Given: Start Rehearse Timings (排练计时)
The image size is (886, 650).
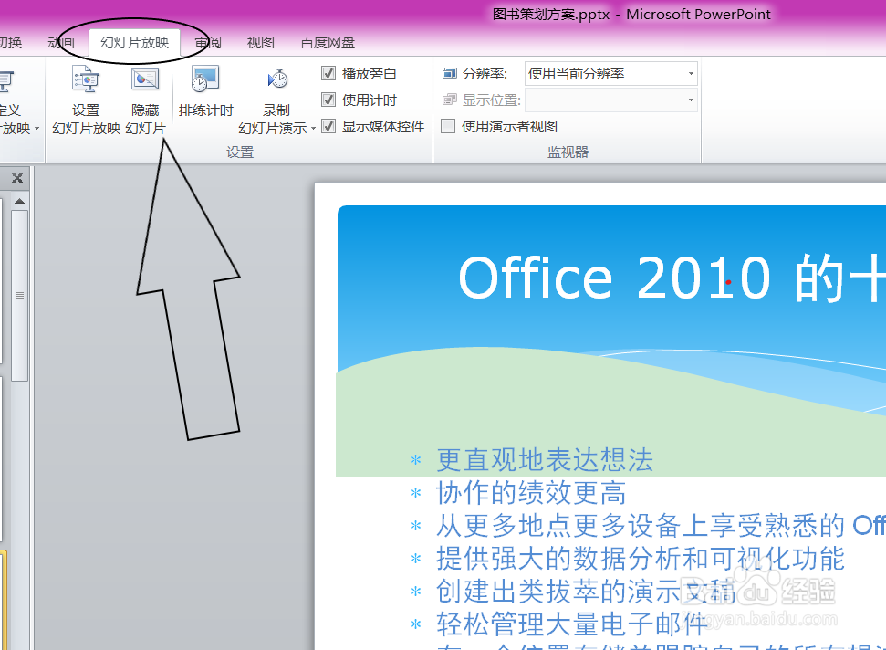Looking at the screenshot, I should pos(205,91).
